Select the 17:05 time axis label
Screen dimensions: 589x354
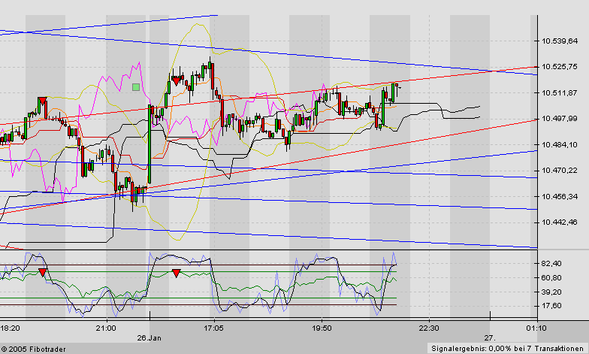[x=213, y=328]
